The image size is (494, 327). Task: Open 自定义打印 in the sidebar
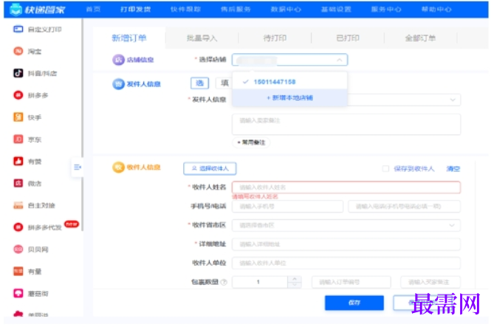(x=37, y=30)
